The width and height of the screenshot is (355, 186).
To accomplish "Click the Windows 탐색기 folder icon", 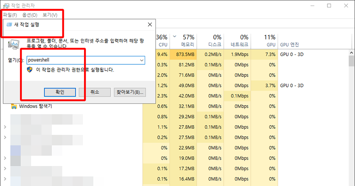I will [x=14, y=106].
